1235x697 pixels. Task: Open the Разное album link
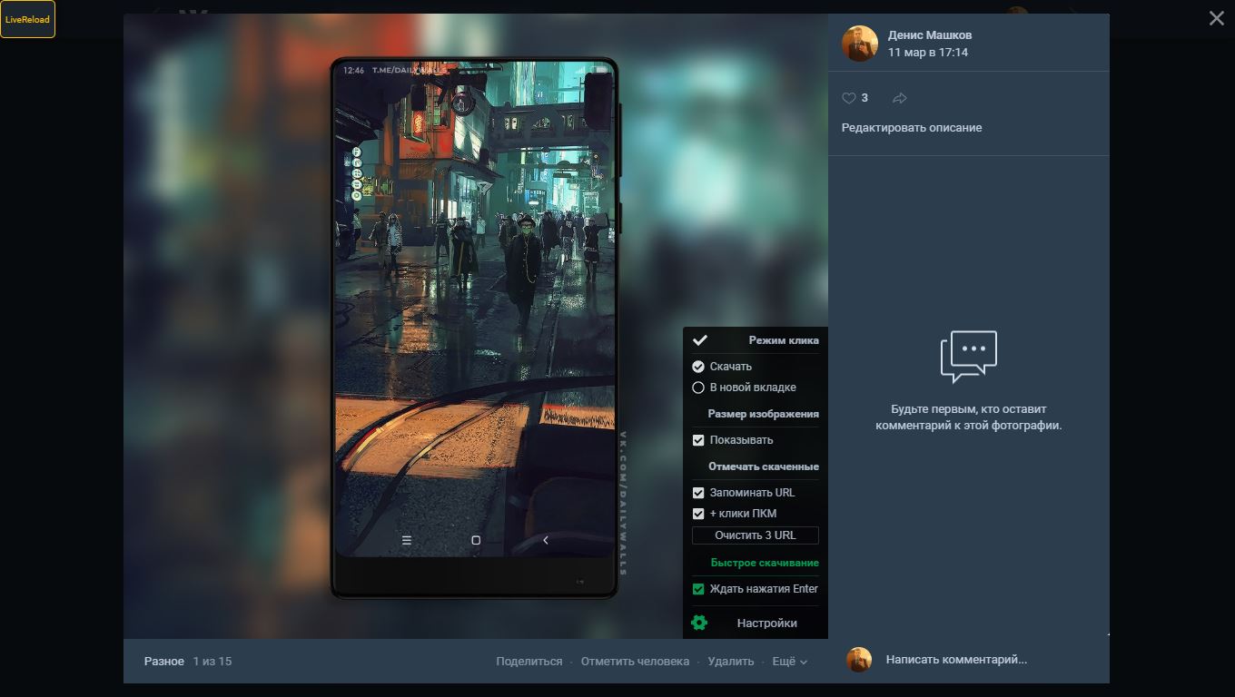tap(164, 662)
